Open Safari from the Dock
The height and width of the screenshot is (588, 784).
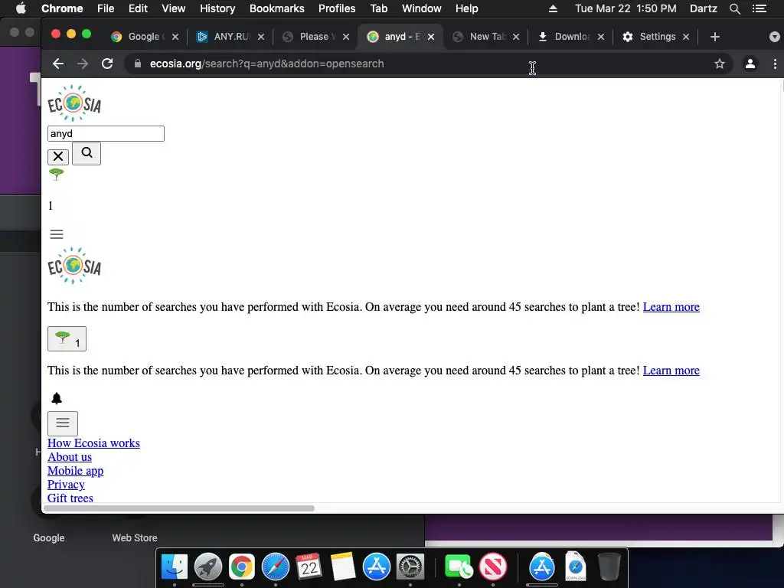(x=276, y=567)
